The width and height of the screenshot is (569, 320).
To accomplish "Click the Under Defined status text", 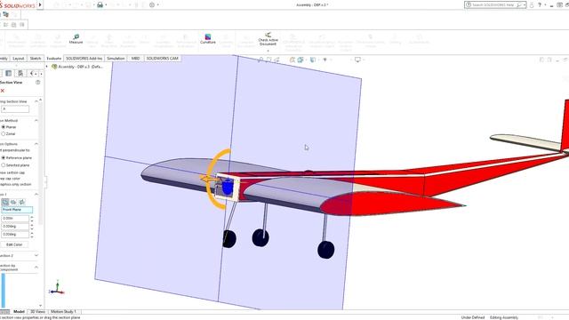I will [473, 317].
